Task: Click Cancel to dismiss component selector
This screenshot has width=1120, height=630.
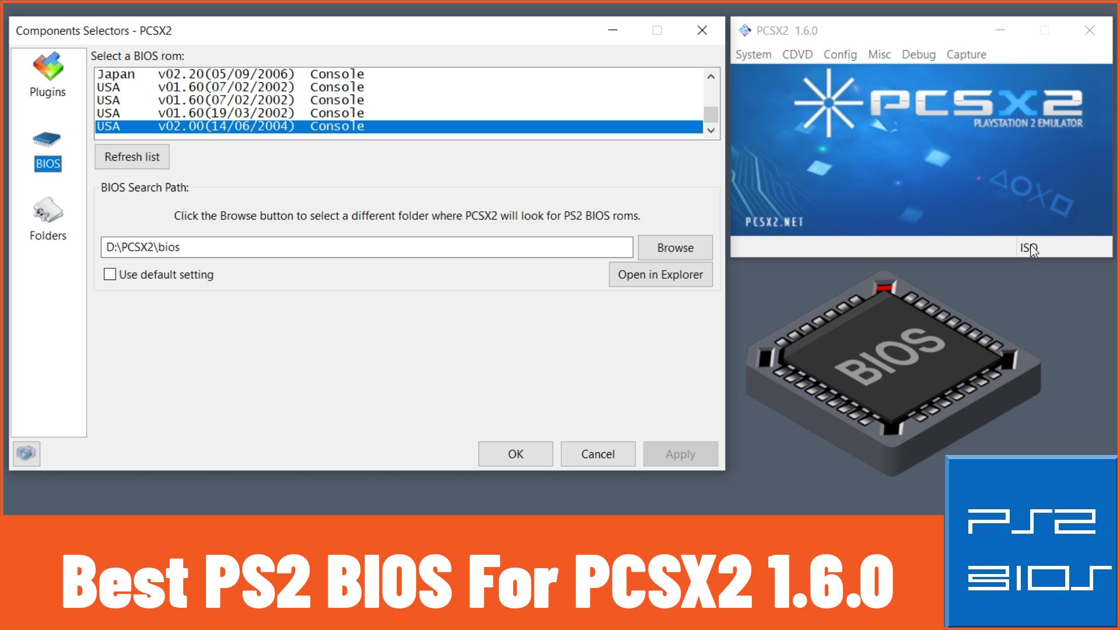Action: click(598, 454)
